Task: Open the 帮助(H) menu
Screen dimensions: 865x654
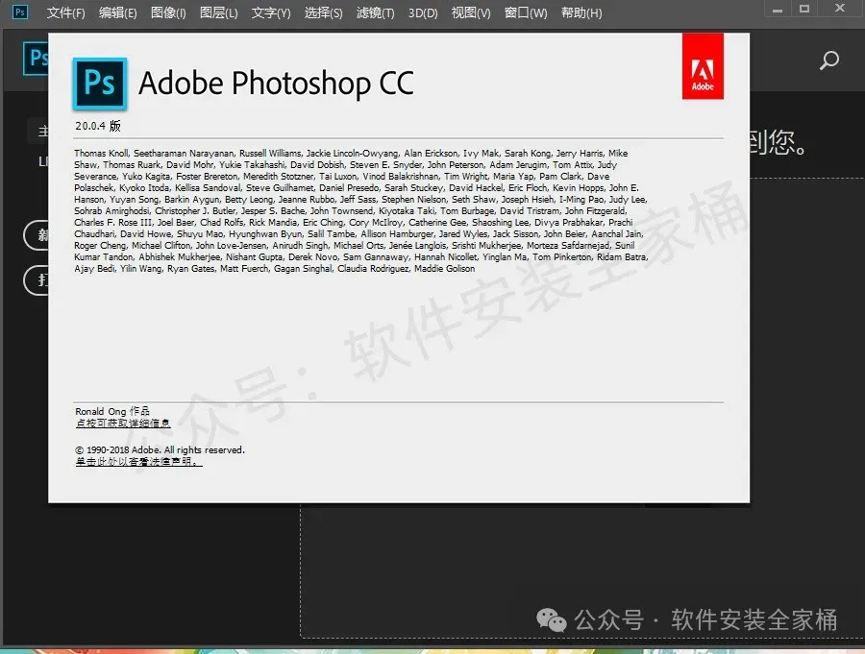Action: click(581, 12)
